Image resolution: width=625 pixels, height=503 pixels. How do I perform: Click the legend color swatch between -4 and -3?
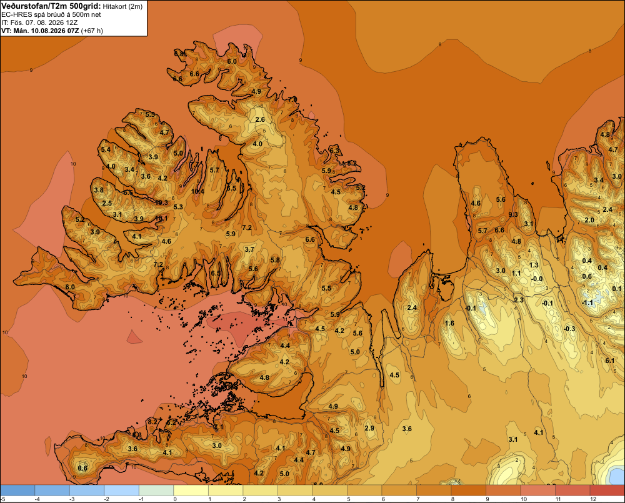tap(52, 491)
